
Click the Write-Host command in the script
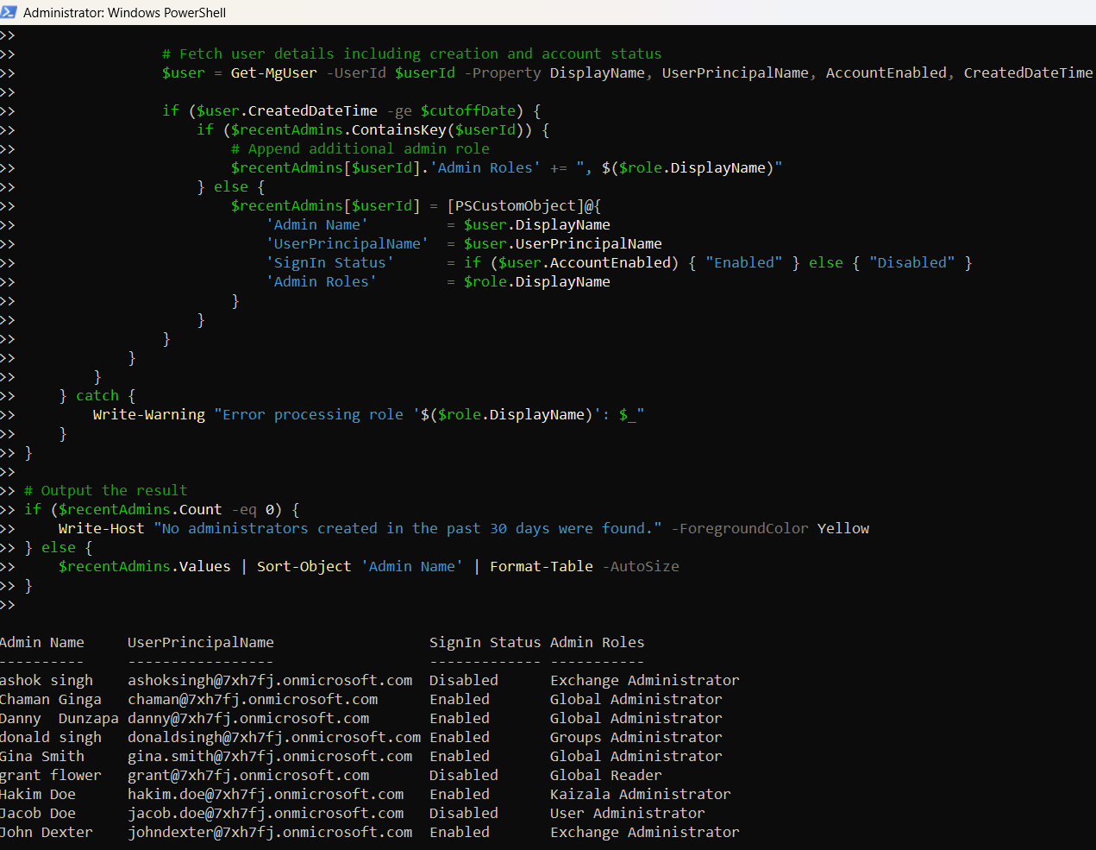(x=101, y=529)
